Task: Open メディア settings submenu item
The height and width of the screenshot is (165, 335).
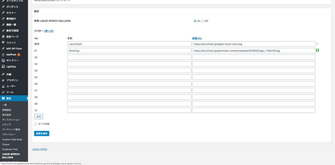Action: coord(7,125)
